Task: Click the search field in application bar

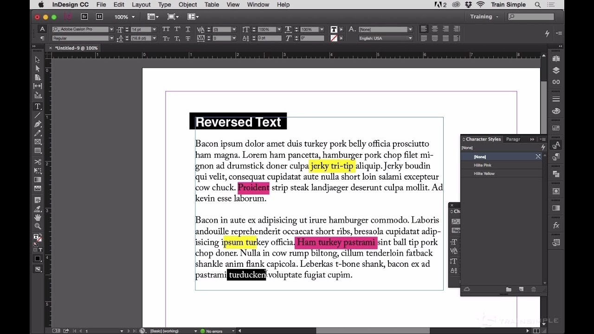Action: tap(531, 17)
